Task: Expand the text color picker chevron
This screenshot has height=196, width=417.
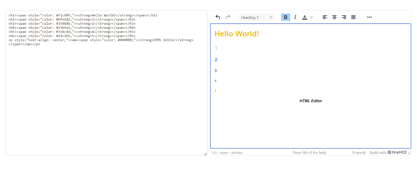Action: pyautogui.click(x=311, y=17)
